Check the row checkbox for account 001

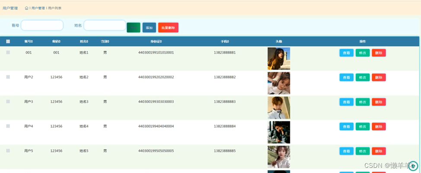(8, 53)
